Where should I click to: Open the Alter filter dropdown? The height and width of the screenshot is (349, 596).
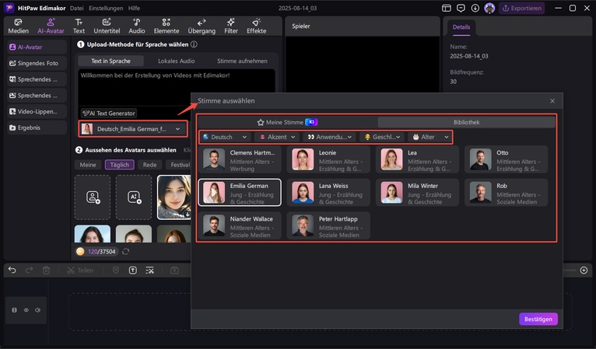[x=430, y=137]
